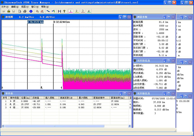The image size is (194, 136).
Task: Click marker A label 16.3122 km
Action: (35, 22)
